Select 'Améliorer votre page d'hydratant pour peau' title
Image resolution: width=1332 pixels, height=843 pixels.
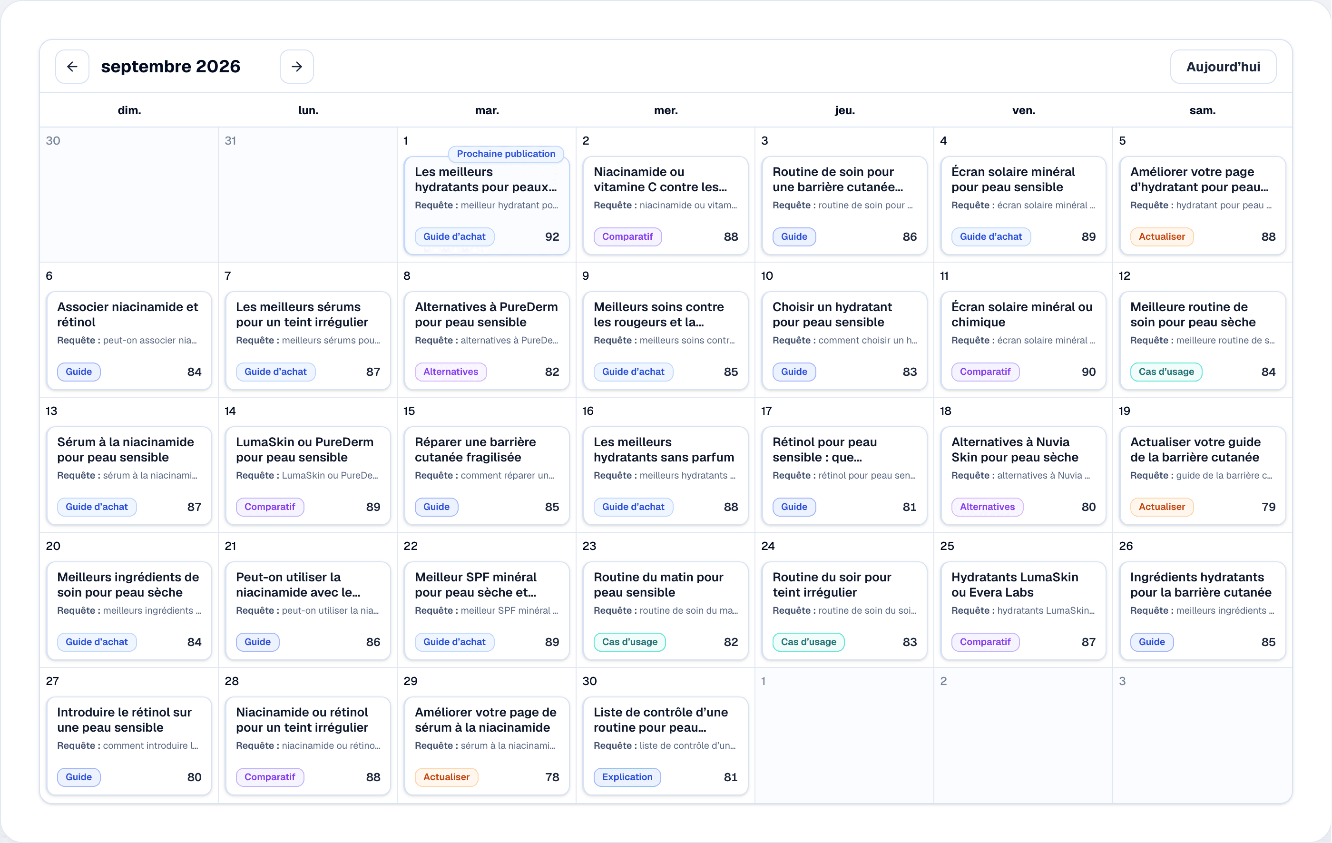click(1199, 179)
